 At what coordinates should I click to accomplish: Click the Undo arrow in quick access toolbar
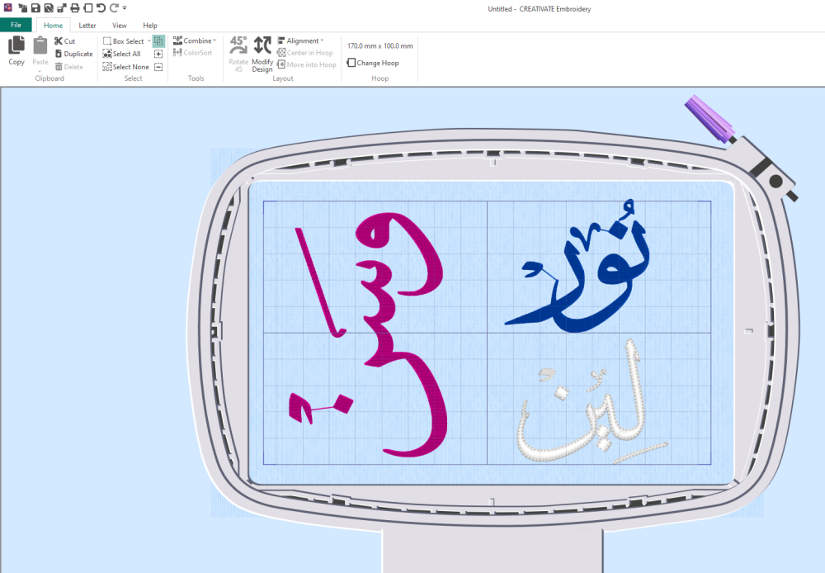(101, 8)
